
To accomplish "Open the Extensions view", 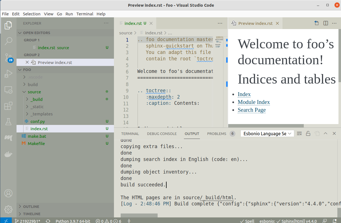I will (8, 106).
